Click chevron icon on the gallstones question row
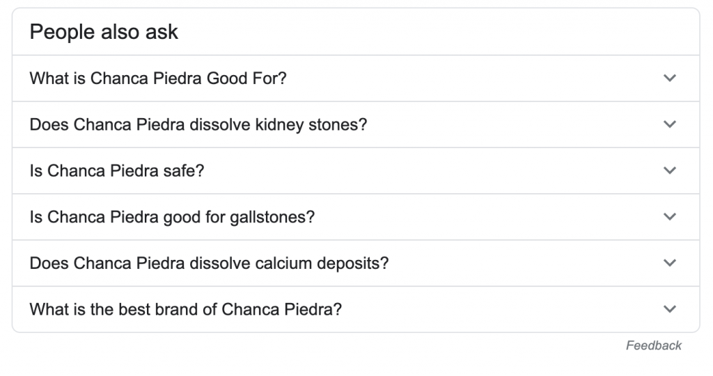 tap(669, 217)
